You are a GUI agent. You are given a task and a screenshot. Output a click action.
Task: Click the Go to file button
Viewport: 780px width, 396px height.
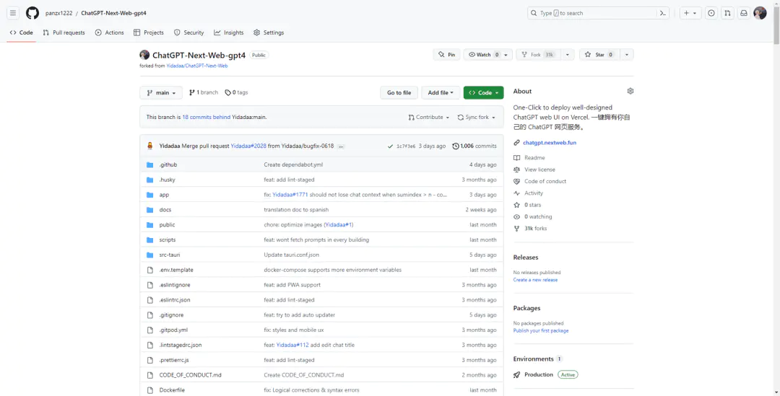pos(399,93)
